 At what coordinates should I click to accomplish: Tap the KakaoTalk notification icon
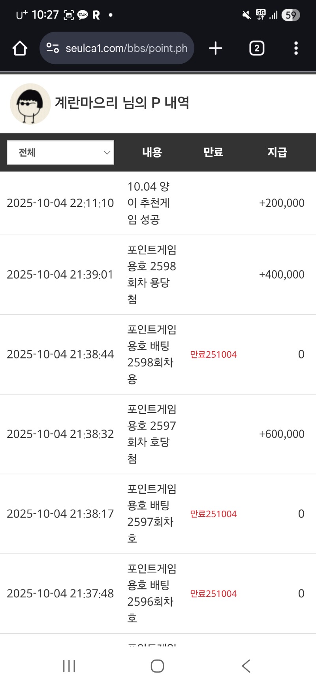coord(83,15)
